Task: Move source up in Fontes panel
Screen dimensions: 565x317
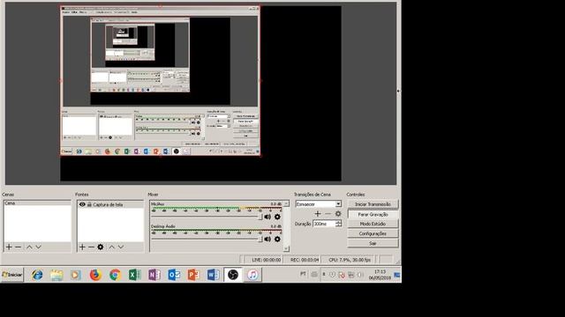Action: pyautogui.click(x=112, y=247)
